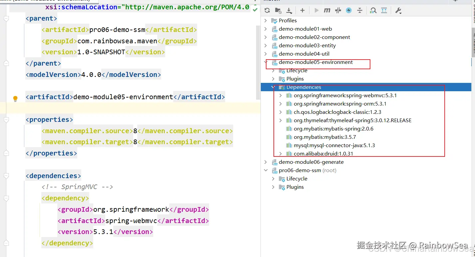This screenshot has height=257, width=475.
Task: Click fold marker at closing dependency tag
Action: [6, 243]
